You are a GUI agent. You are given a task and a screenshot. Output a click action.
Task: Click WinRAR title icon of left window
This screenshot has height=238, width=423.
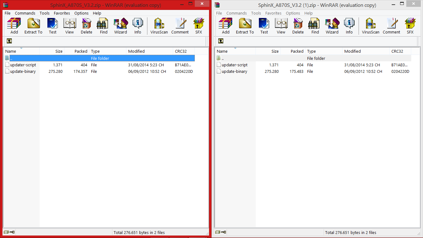6,5
